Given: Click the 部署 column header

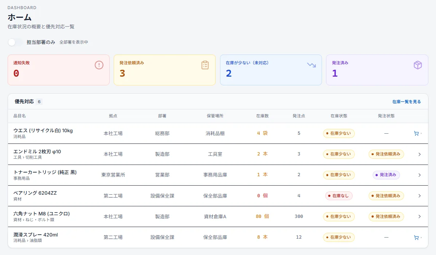Looking at the screenshot, I should 162,116.
